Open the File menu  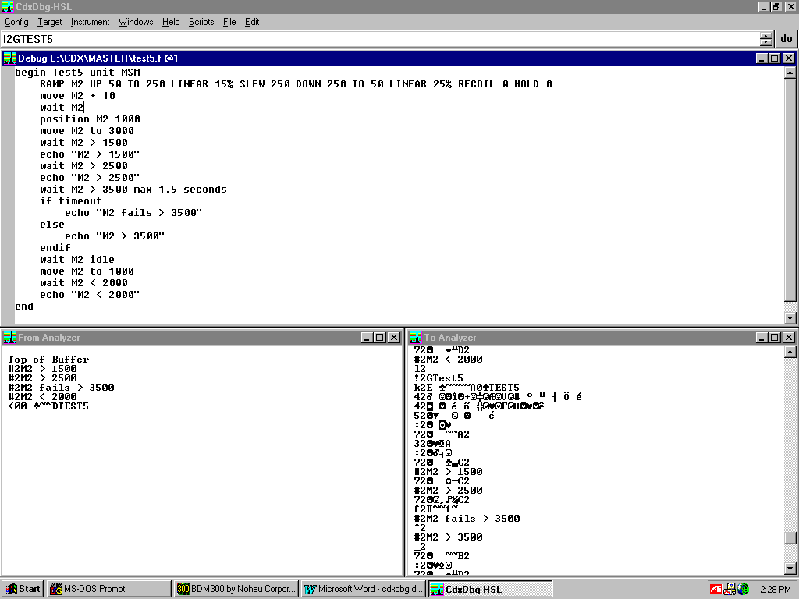point(229,22)
